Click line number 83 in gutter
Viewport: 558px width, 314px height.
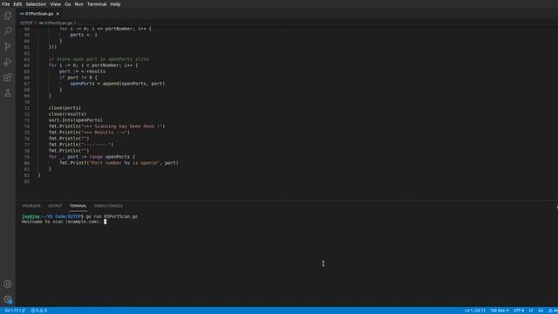coord(27,181)
